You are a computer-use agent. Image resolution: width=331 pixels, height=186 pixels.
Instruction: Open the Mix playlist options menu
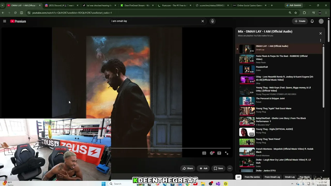coord(321,40)
